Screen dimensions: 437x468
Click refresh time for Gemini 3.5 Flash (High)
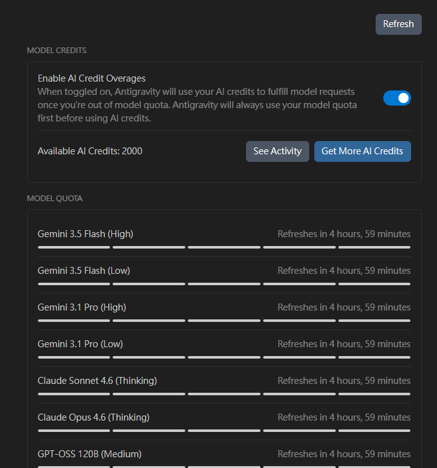[344, 234]
